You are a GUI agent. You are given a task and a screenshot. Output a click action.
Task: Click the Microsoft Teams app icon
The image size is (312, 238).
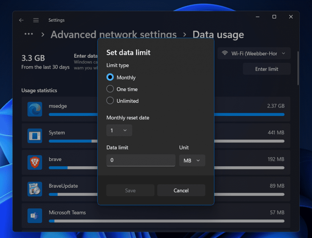point(34,216)
